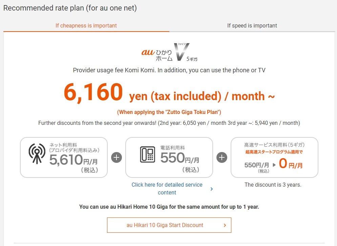This screenshot has height=246, width=337.
Task: Select the 電話利用料 price card
Action: pos(169,157)
